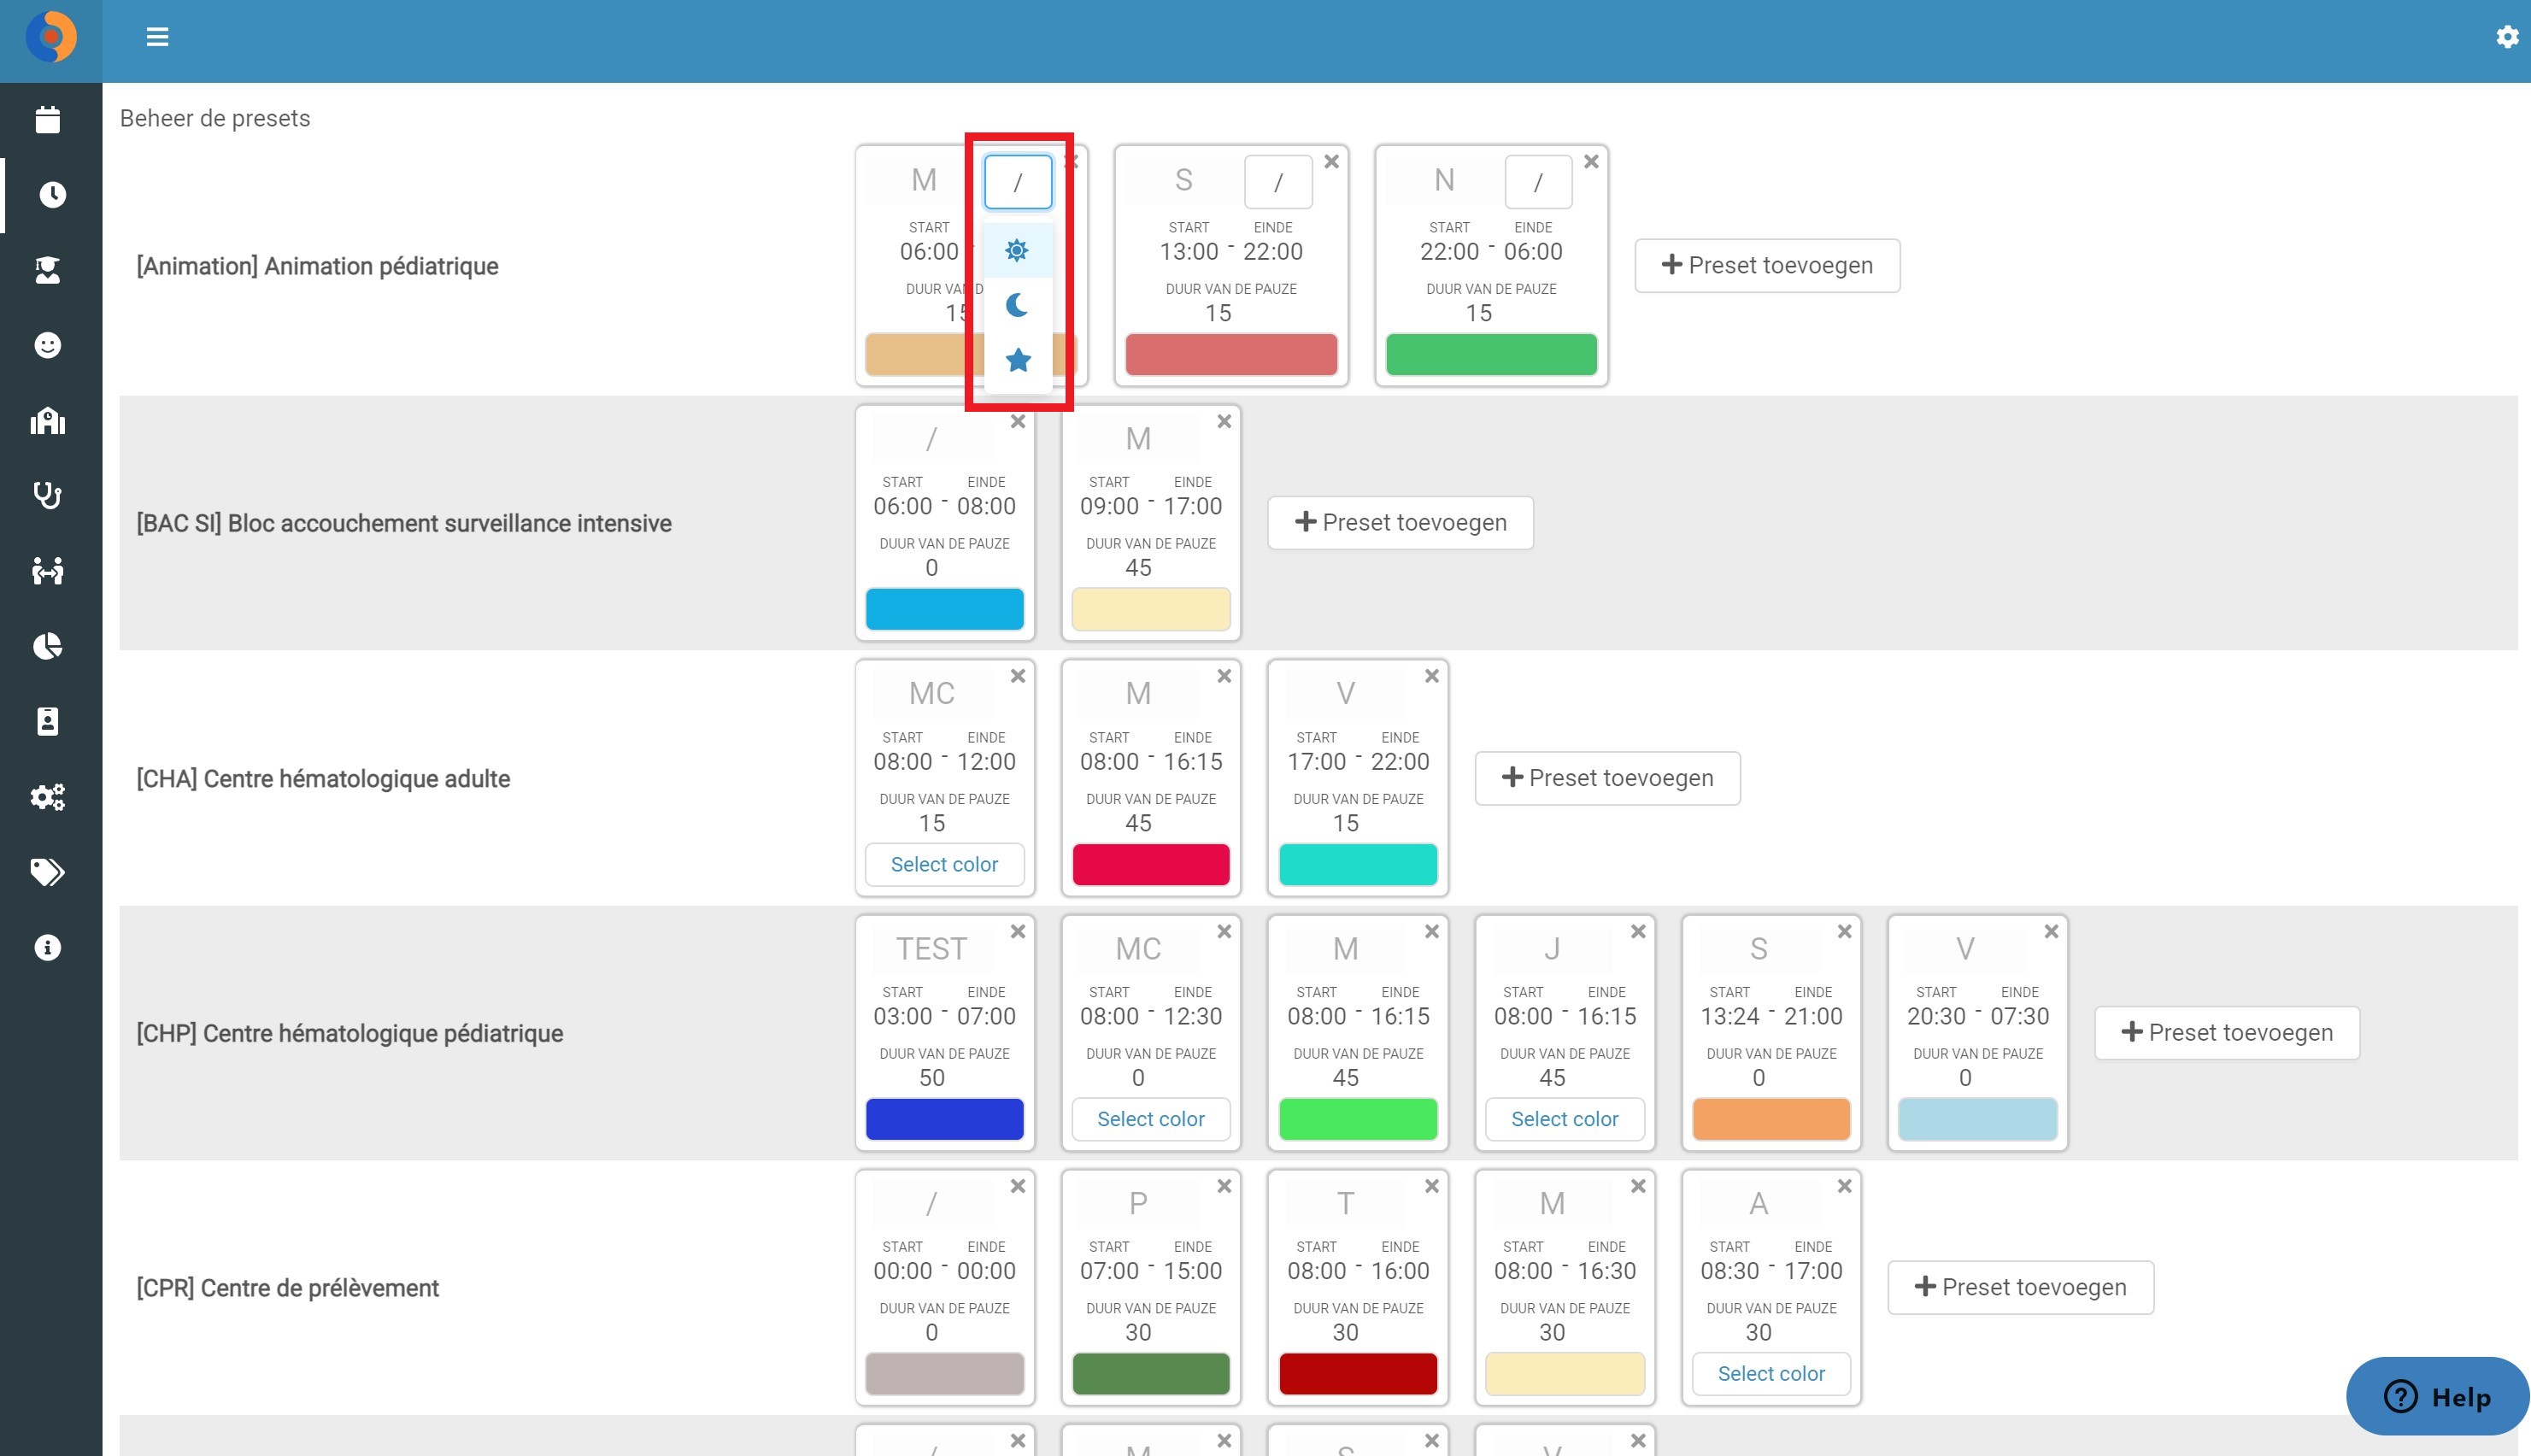Open smiley face section in sidebar
The height and width of the screenshot is (1456, 2531).
coord(48,345)
